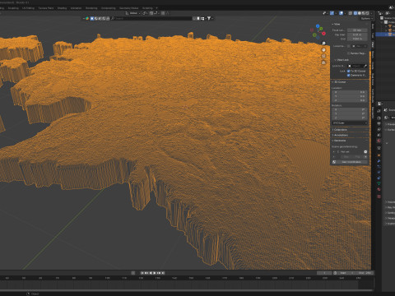Click the gear icon in Geoscene CRS row
This screenshot has height=296, width=395.
[x=365, y=152]
